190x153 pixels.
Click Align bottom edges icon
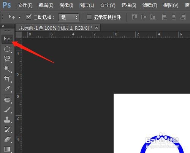point(153,17)
